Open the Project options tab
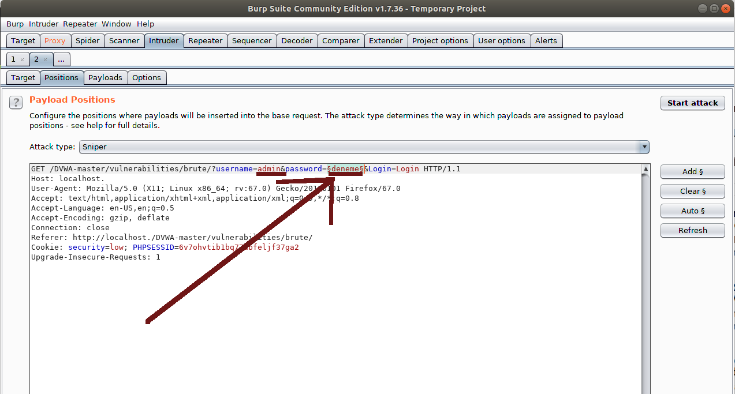 440,40
